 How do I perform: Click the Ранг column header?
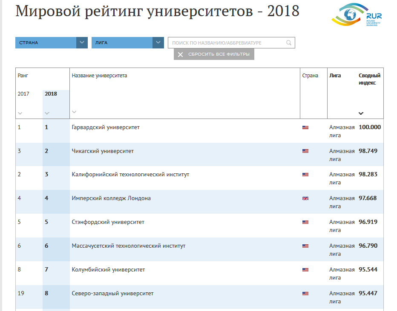click(x=23, y=76)
